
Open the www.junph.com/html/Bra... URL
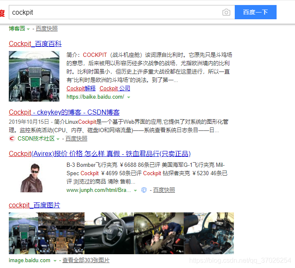tap(99, 190)
